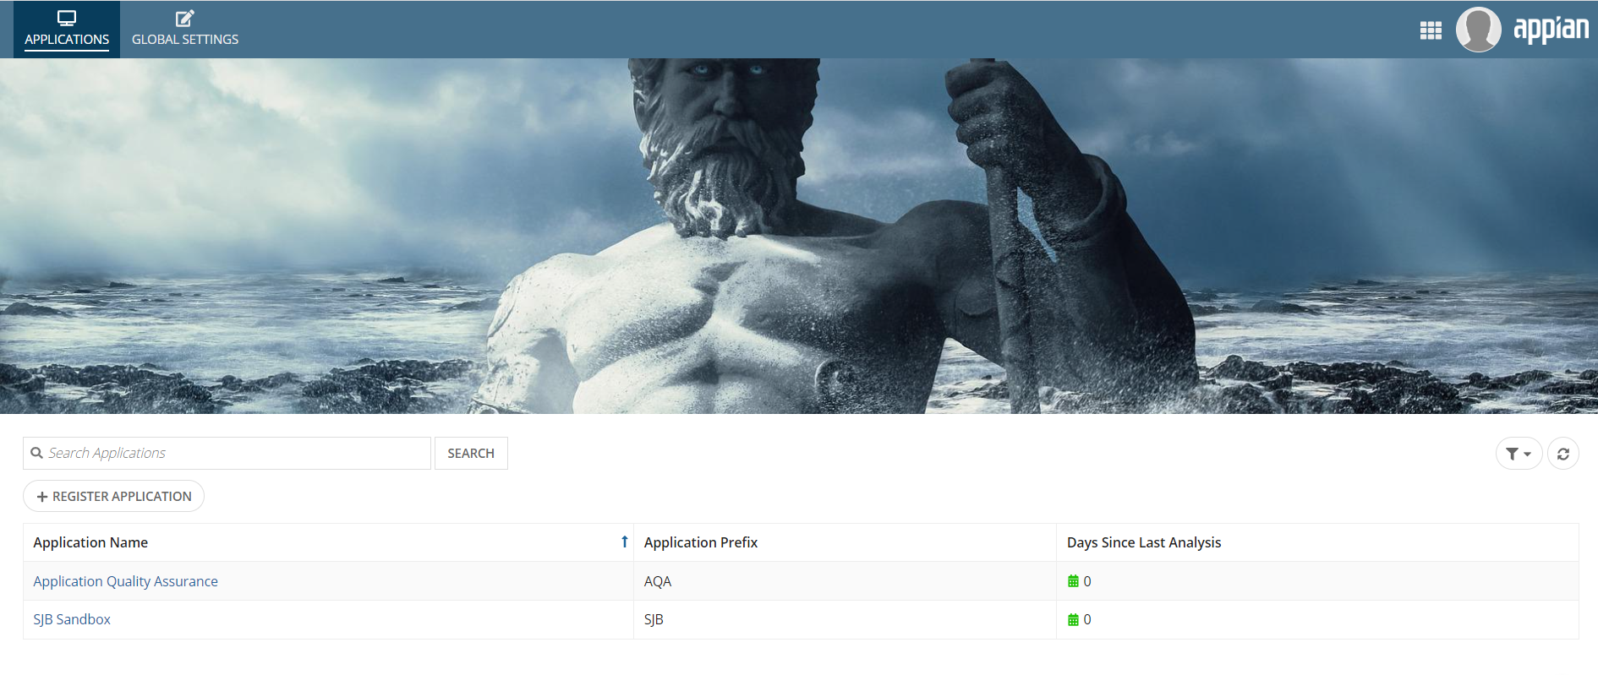The image size is (1598, 675).
Task: Click the green calendar icon in the SJB Sandbox row
Action: (x=1073, y=619)
